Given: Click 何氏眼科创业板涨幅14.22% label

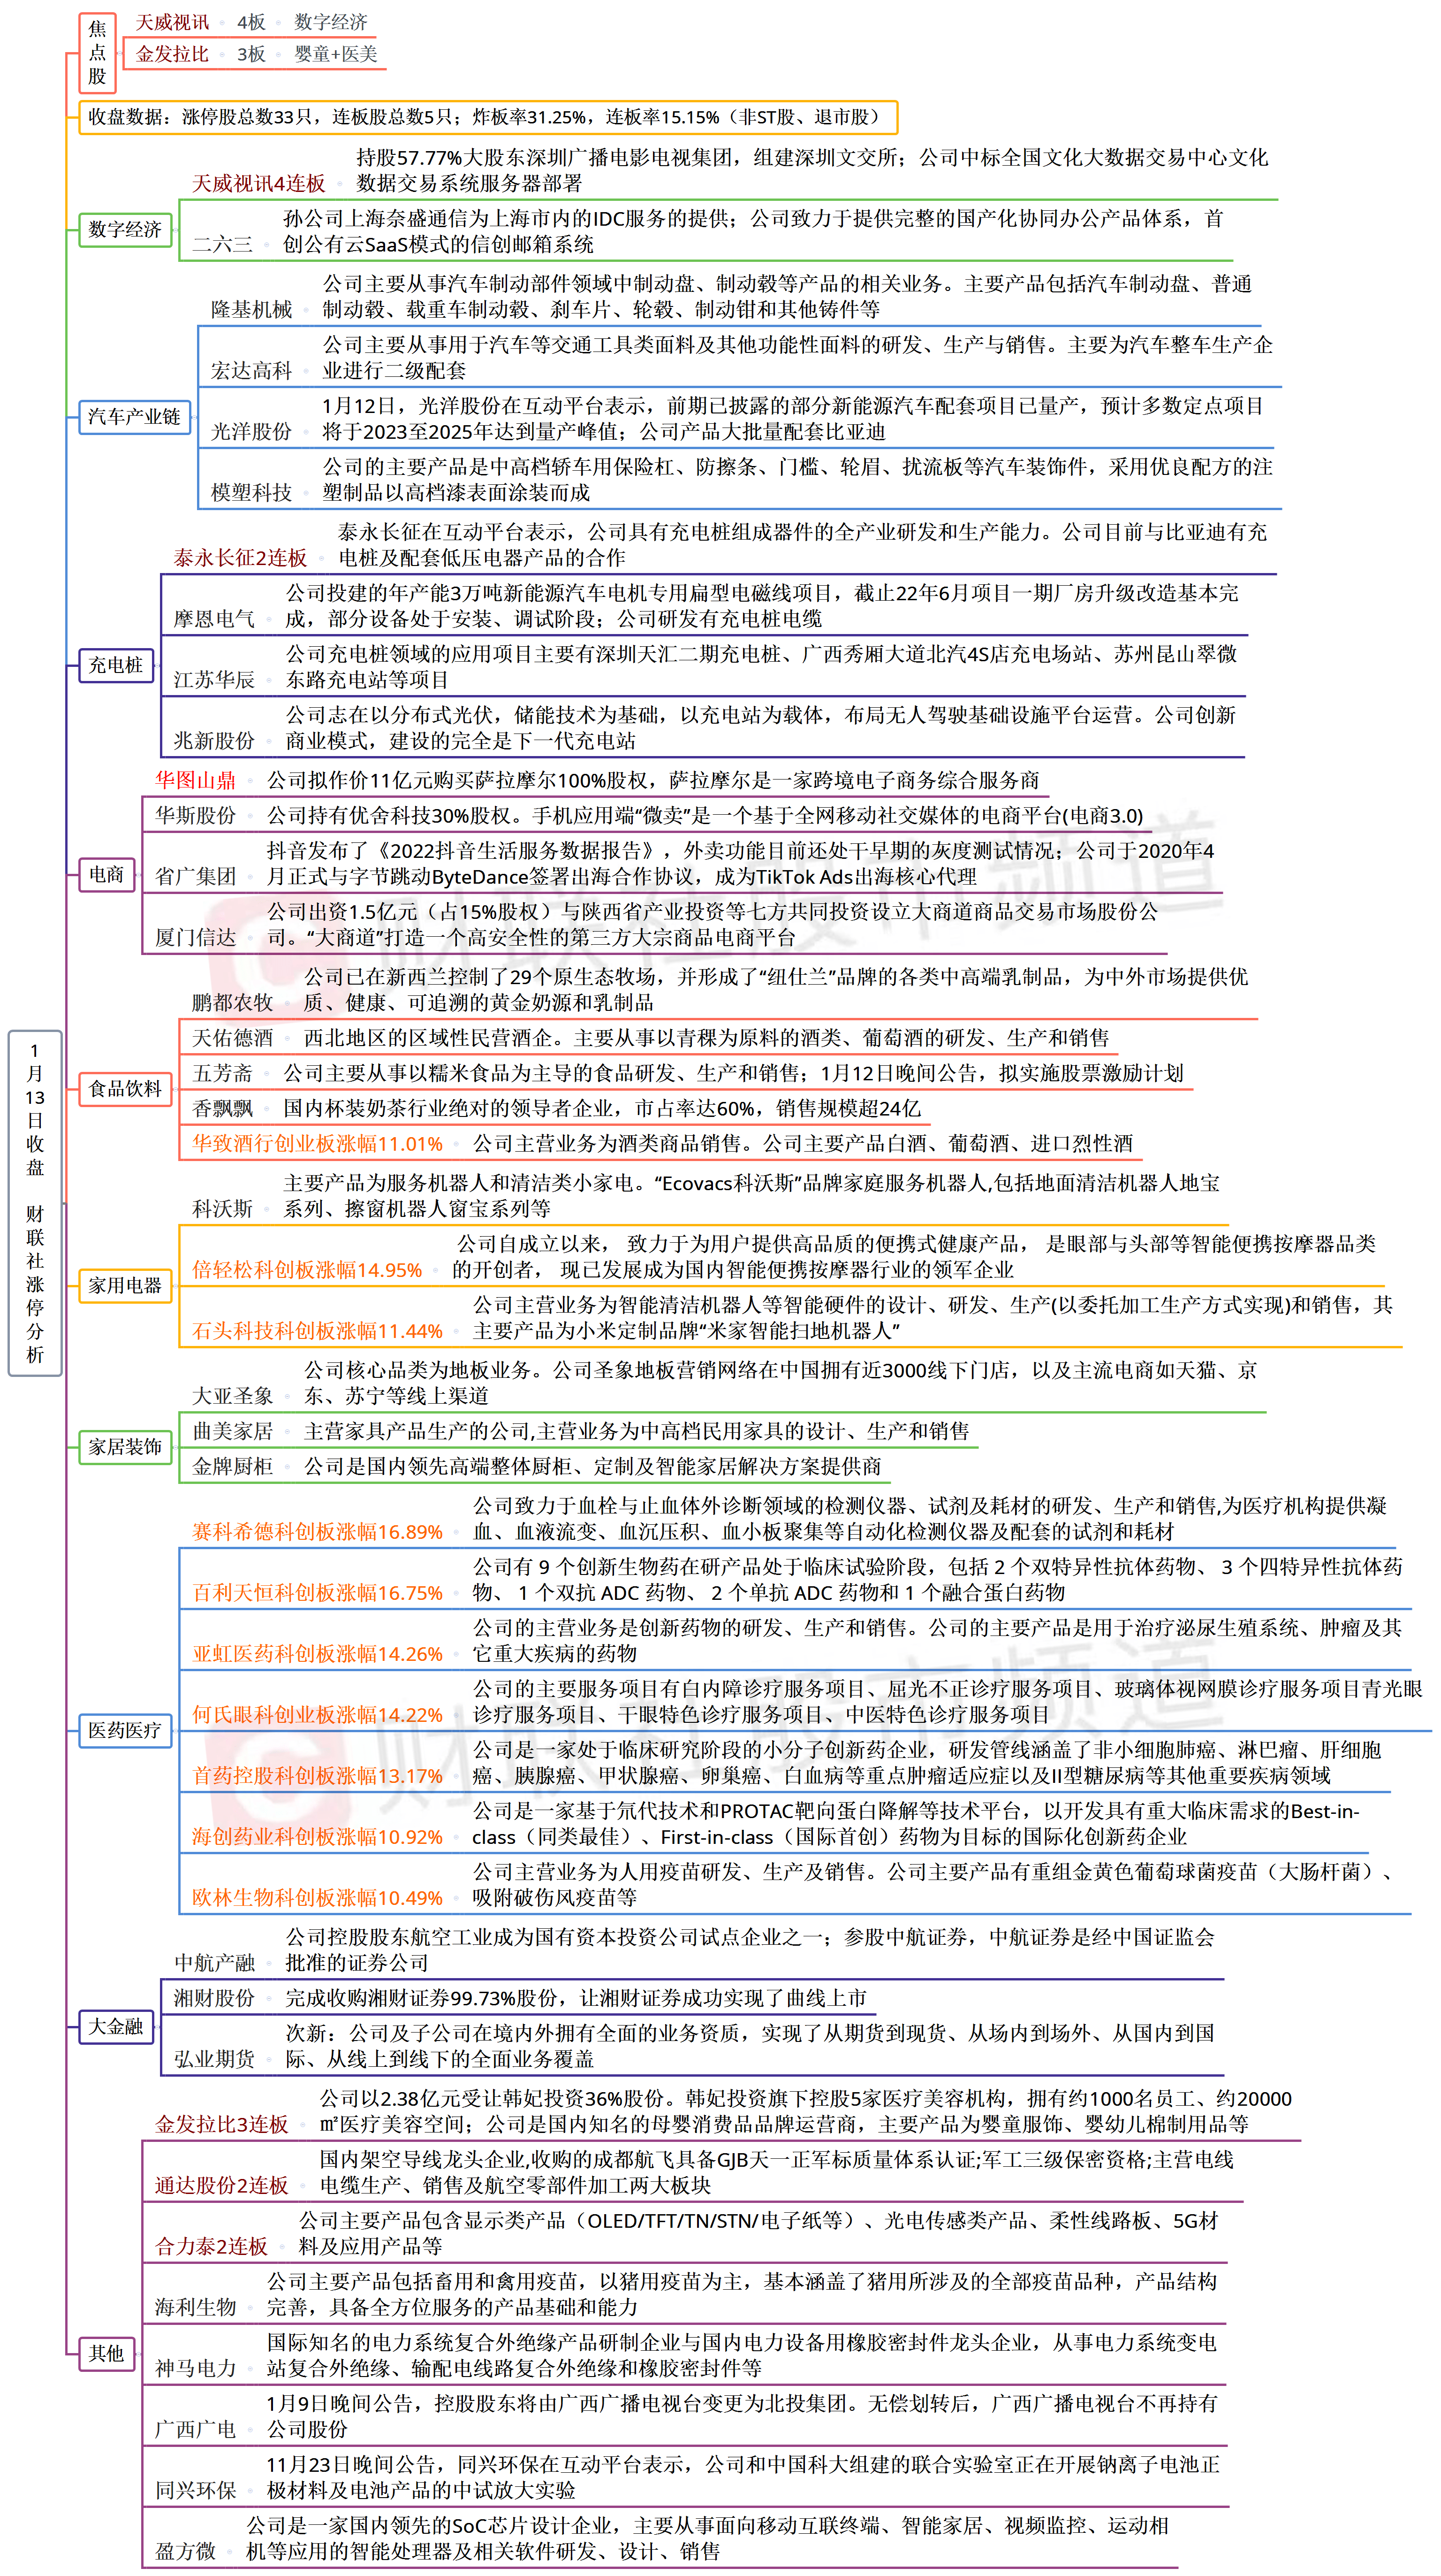Looking at the screenshot, I should point(318,1715).
